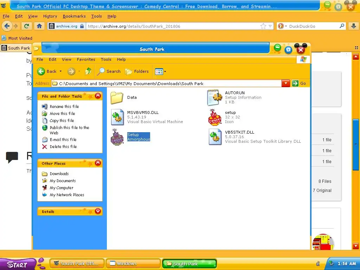This screenshot has height=270, width=360.
Task: Click Publish this file to the Web
Action: 69,130
